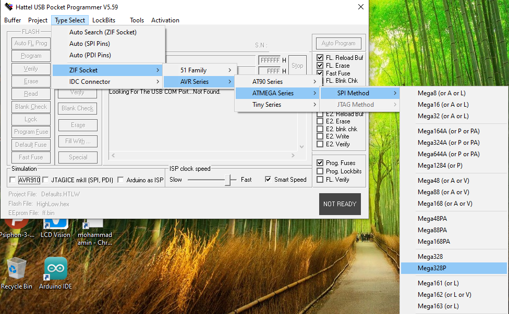The height and width of the screenshot is (314, 509).
Task: Open the Tools menu
Action: click(137, 20)
